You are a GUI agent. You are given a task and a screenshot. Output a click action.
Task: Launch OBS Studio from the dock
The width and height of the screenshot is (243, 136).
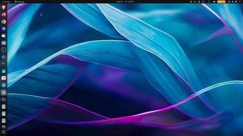[3, 49]
